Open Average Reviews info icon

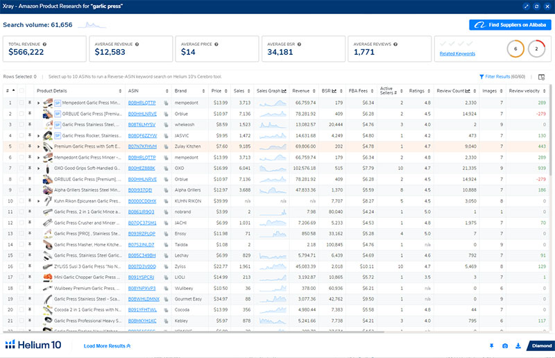[x=395, y=44]
